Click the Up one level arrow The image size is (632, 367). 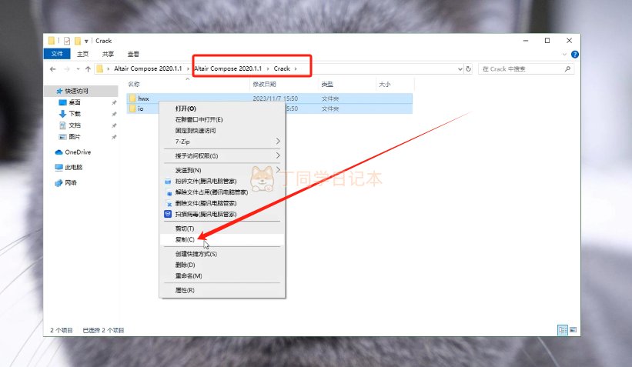coord(88,69)
